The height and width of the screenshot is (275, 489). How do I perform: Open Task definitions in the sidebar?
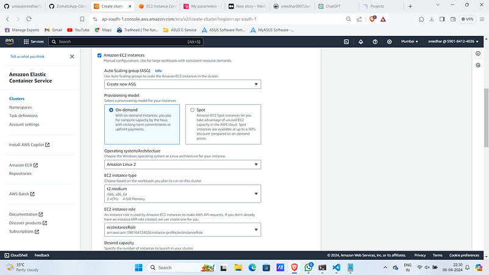point(23,116)
